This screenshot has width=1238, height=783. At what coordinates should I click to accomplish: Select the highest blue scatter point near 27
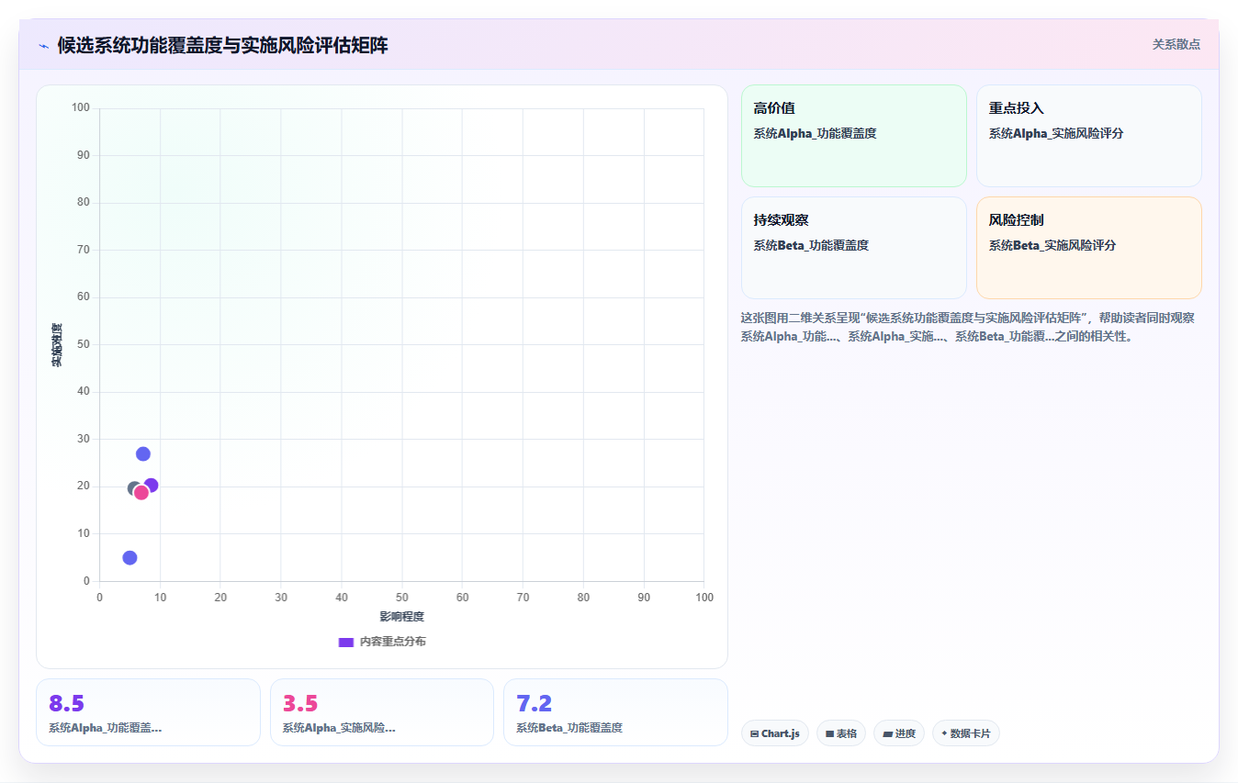[143, 454]
